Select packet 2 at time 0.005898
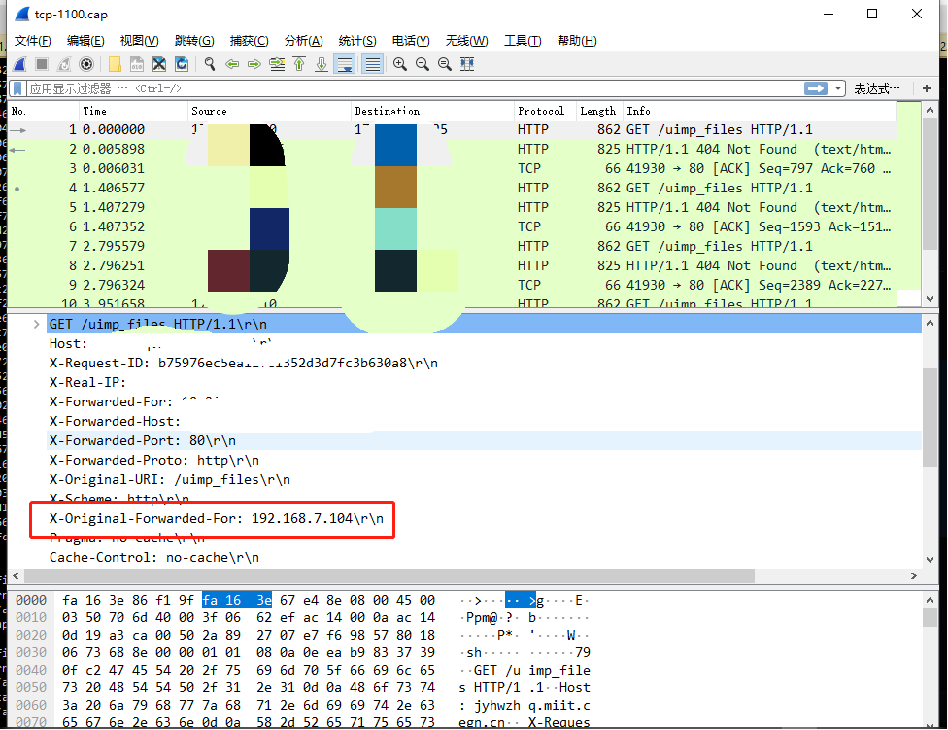Screen dimensions: 948x730 tap(453, 149)
